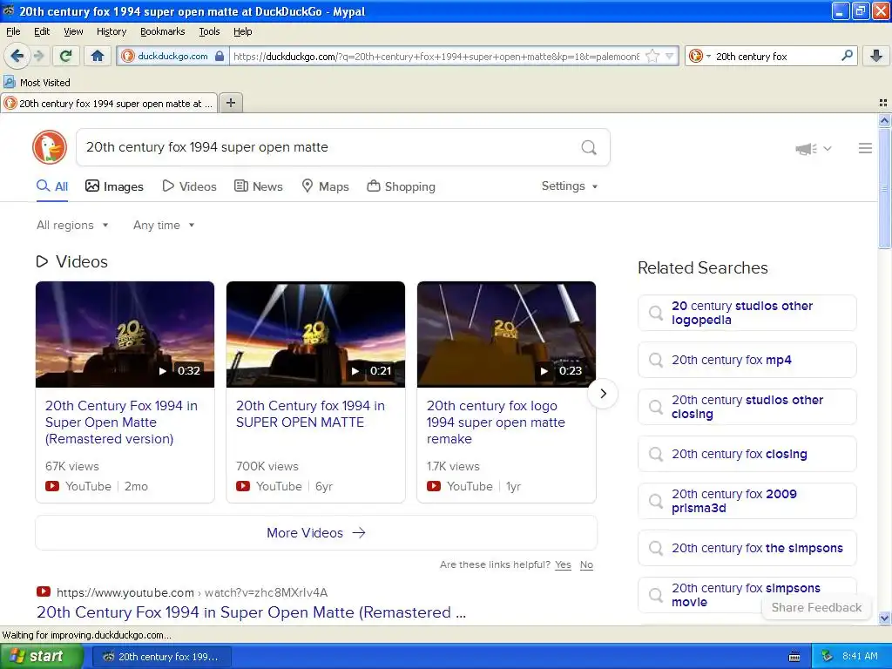892x669 pixels.
Task: Search '20th century studios other closing'
Action: pos(747,408)
